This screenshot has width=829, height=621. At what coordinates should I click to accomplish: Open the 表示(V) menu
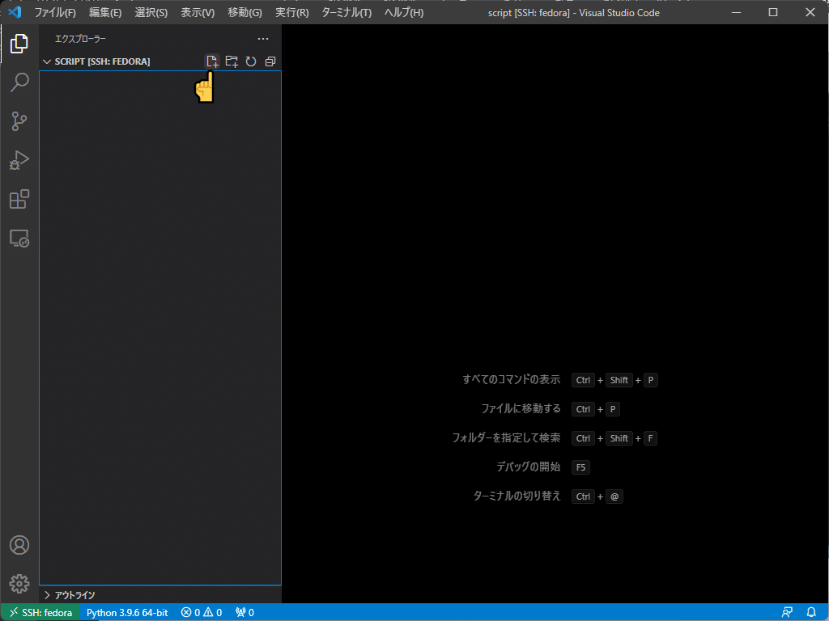coord(198,12)
